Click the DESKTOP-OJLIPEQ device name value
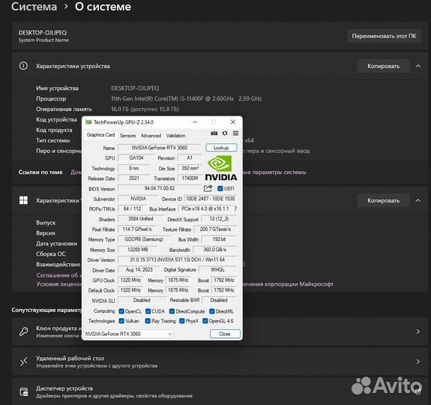This screenshot has height=405, width=431. click(x=135, y=88)
